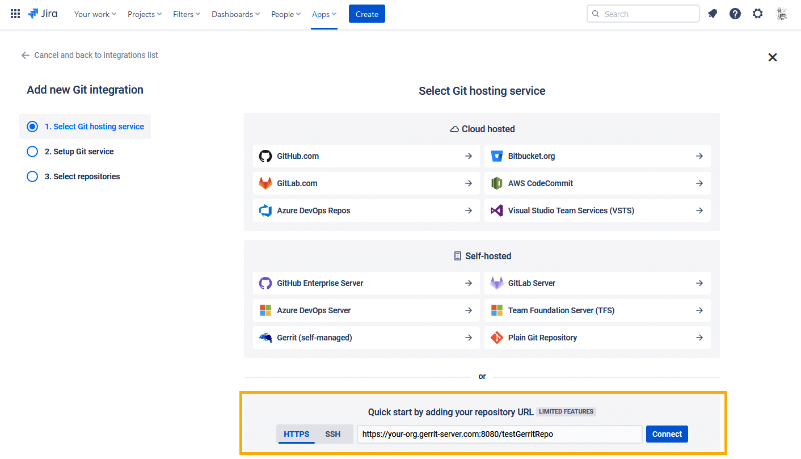Select step 2 radio Setup Git service
The image size is (801, 459).
[32, 151]
